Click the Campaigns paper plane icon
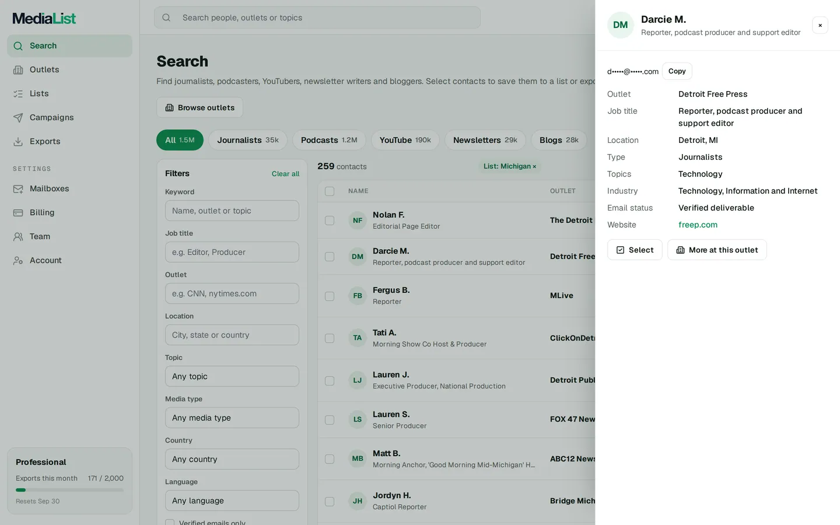This screenshot has width=840, height=525. 18,118
